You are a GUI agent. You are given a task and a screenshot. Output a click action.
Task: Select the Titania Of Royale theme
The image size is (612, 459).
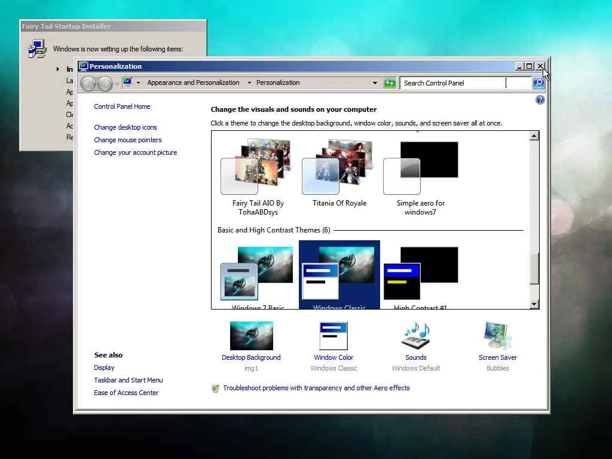(x=339, y=174)
